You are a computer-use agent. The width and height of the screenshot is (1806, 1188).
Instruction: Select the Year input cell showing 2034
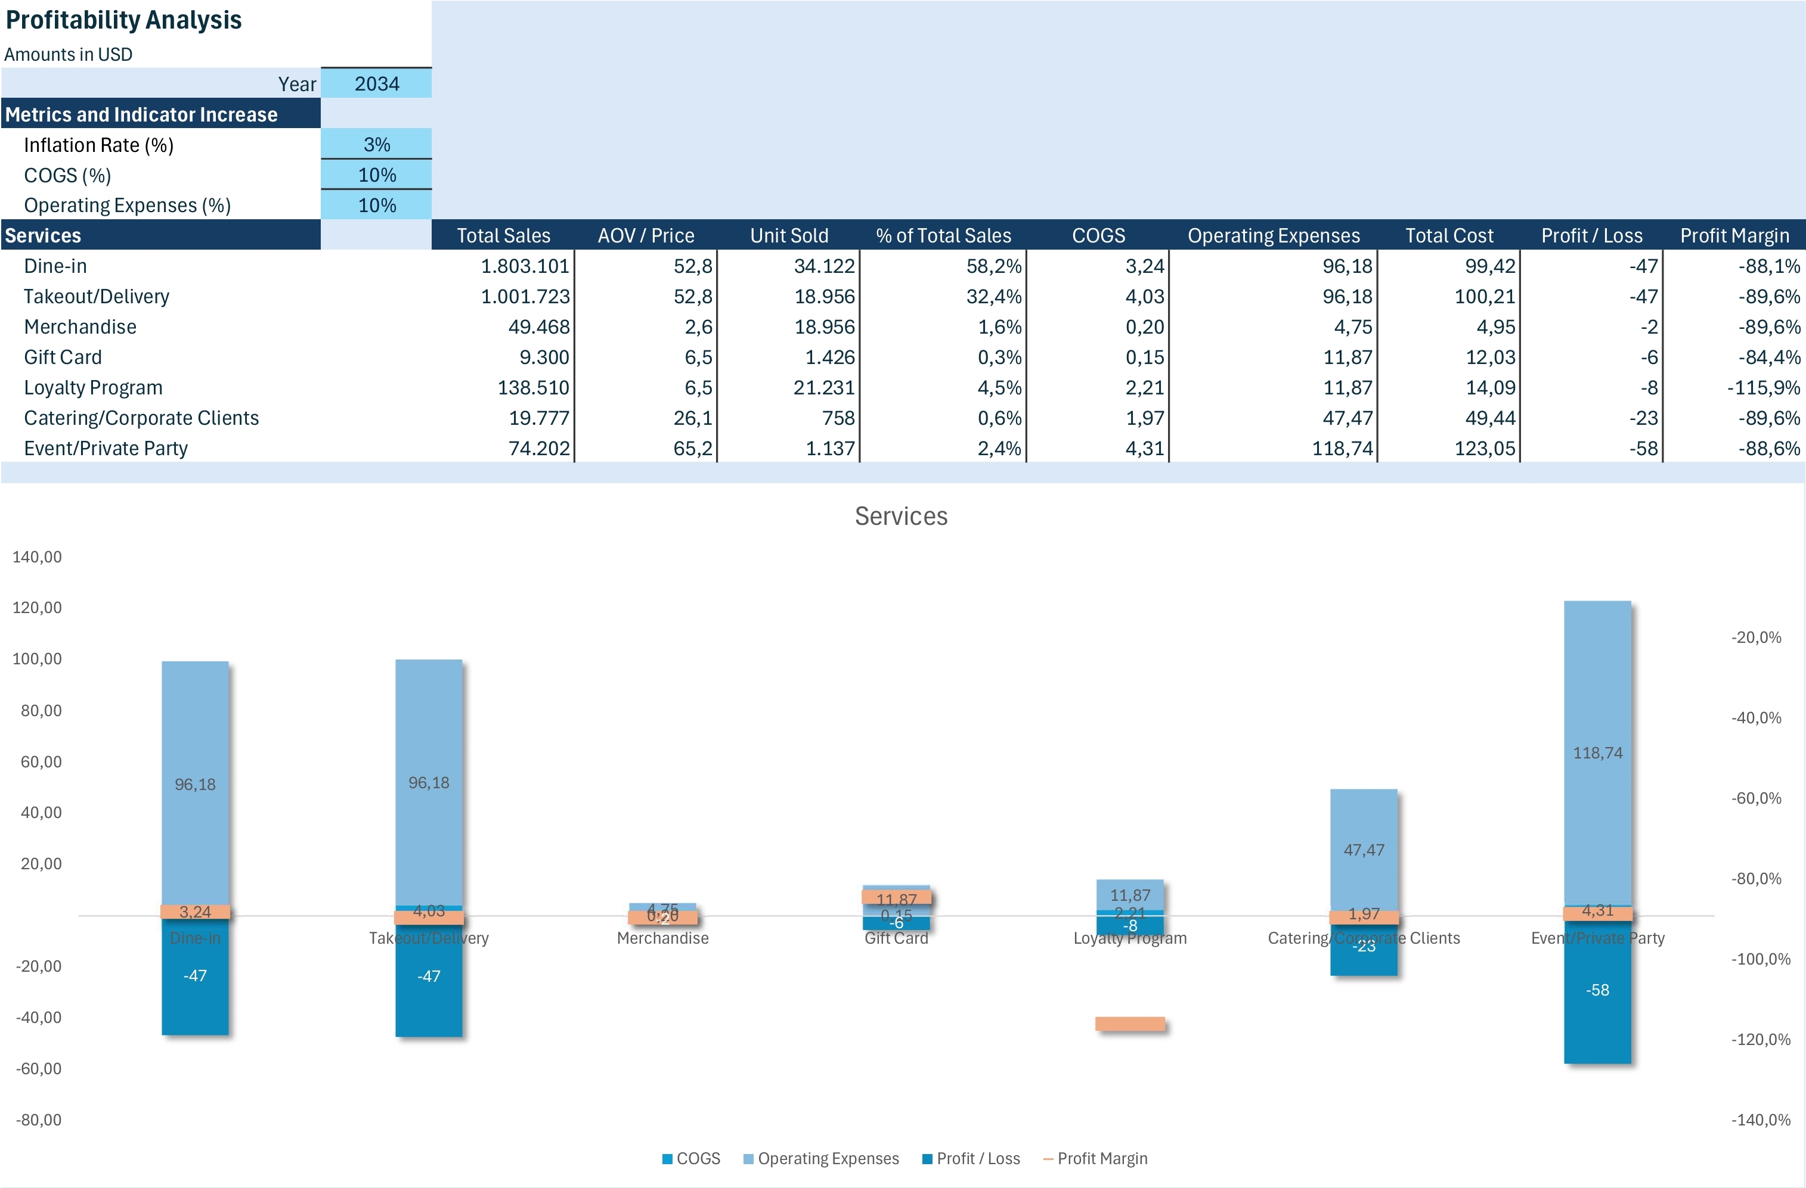[376, 83]
